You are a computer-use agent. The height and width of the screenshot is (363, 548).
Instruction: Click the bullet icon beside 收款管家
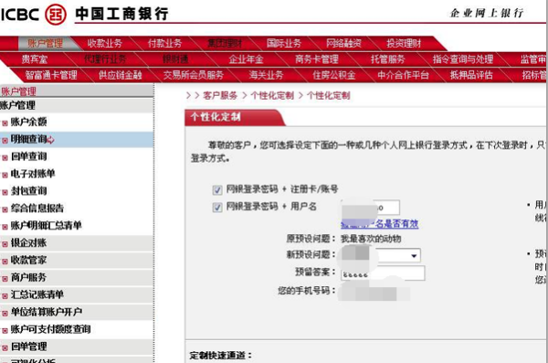point(5,262)
